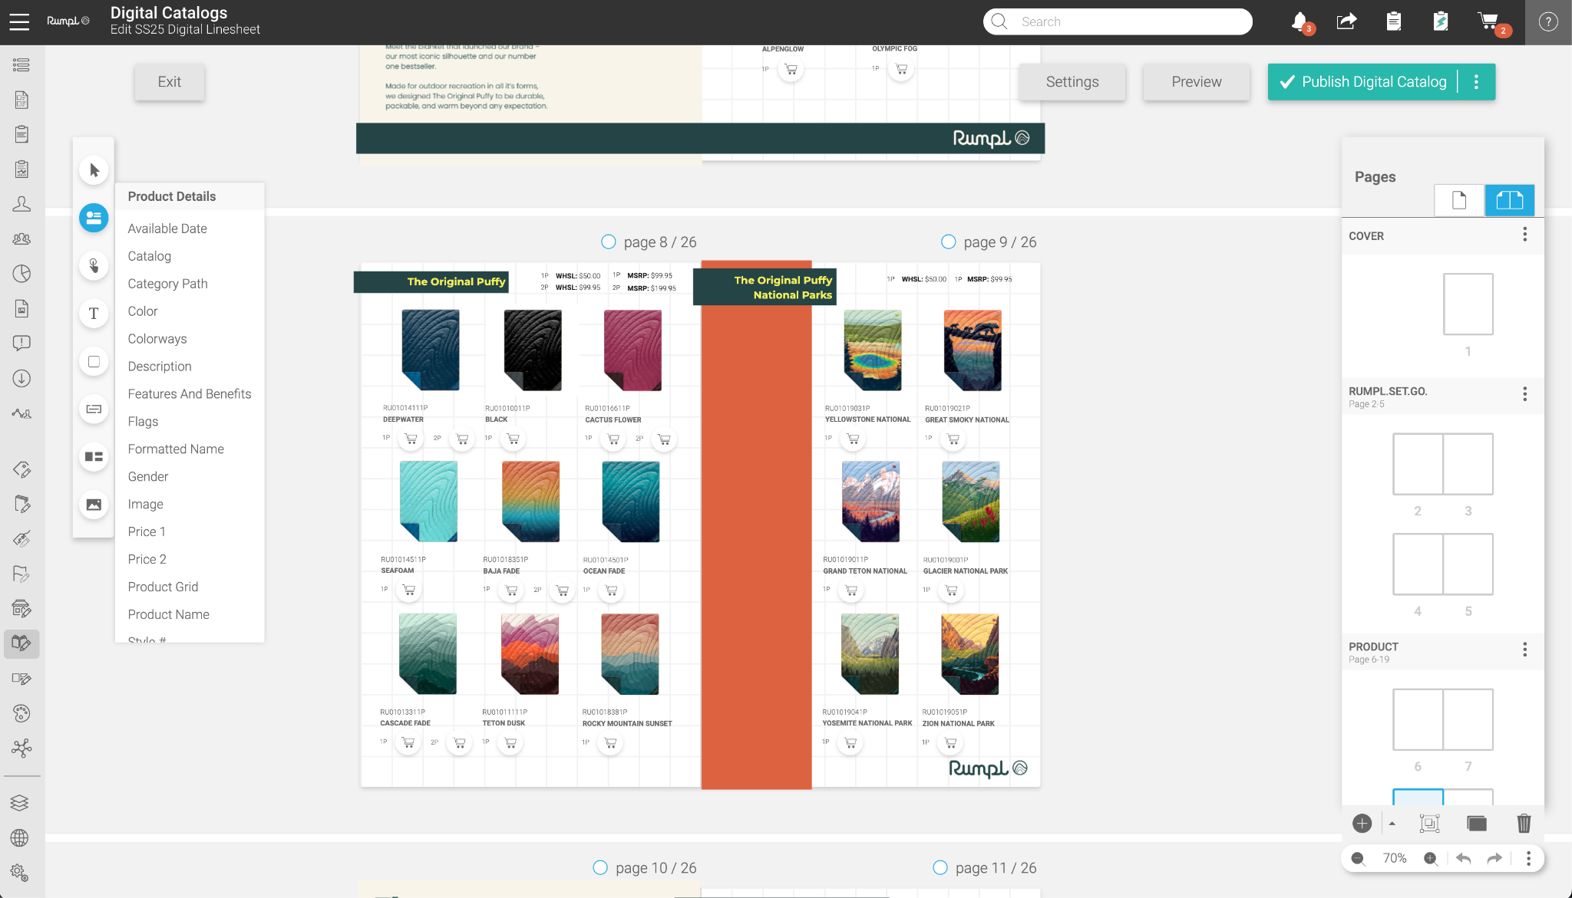Open Publish Digital Catalog more options

[x=1476, y=82]
